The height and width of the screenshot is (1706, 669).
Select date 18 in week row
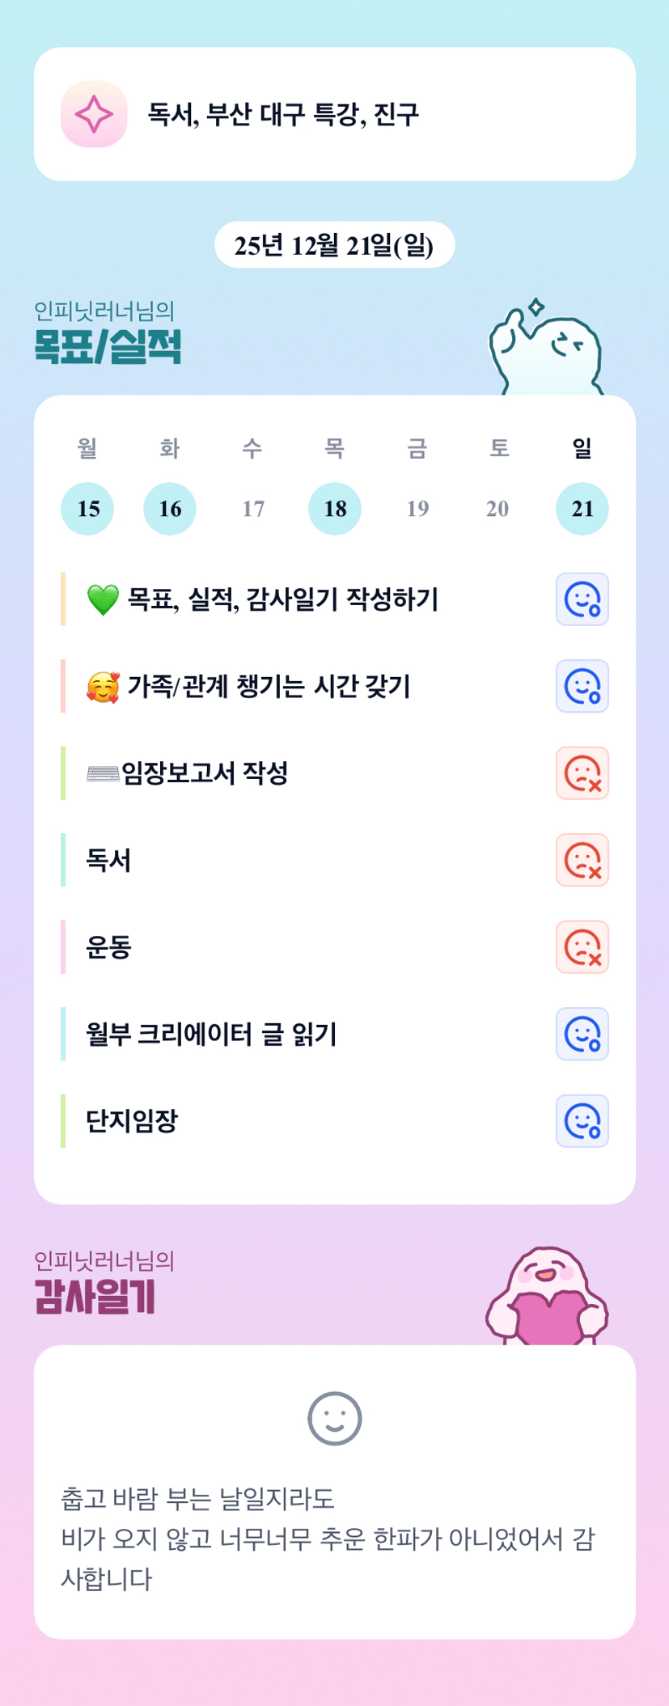[x=335, y=509]
